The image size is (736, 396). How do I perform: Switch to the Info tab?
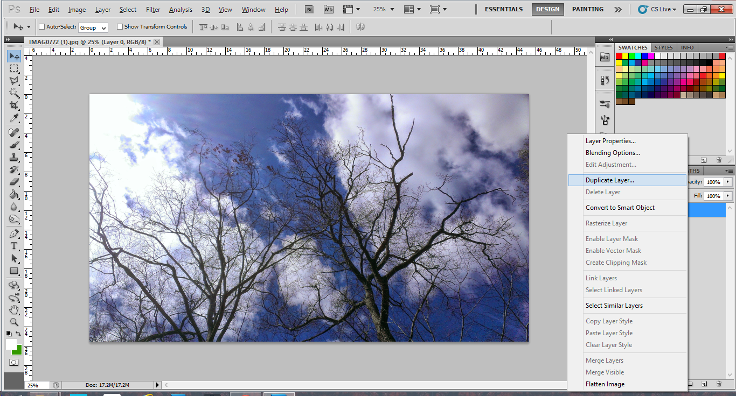click(688, 47)
